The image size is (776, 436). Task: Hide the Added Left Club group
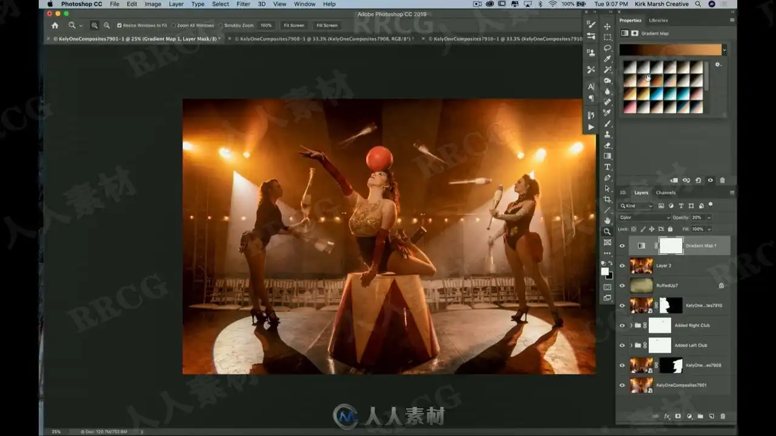(x=622, y=345)
